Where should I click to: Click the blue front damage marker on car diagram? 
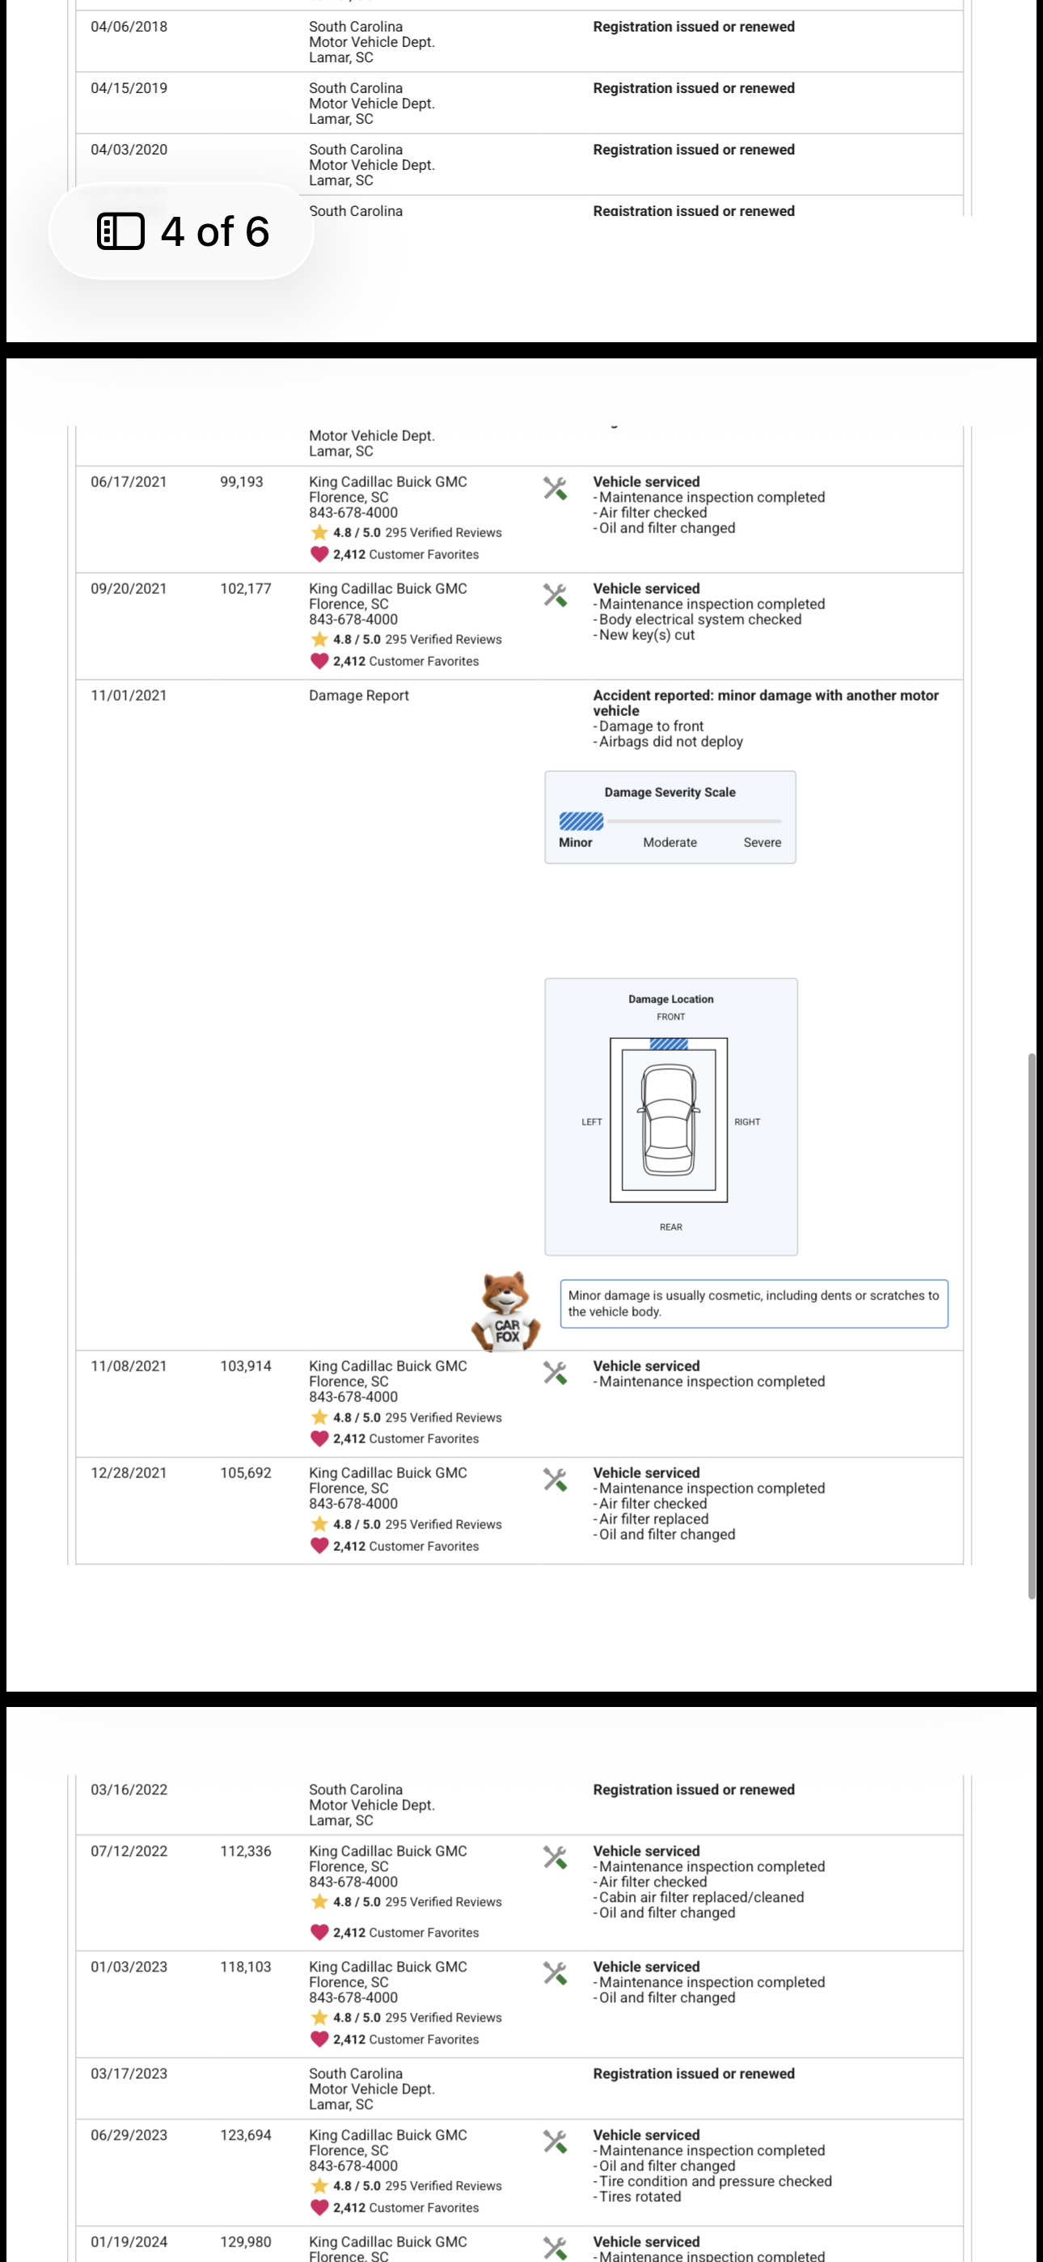click(669, 1044)
